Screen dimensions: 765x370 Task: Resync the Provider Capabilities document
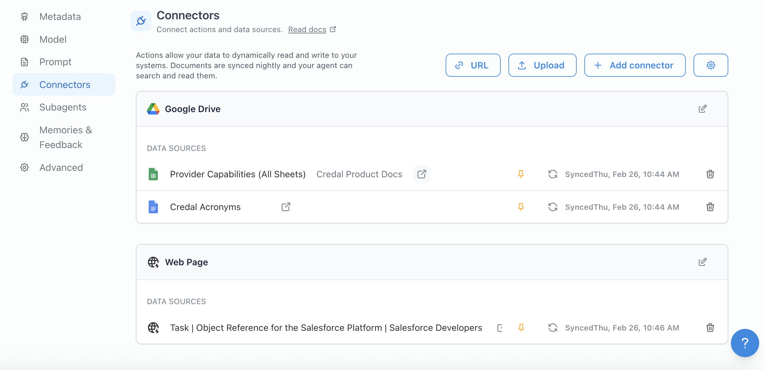[x=552, y=174]
